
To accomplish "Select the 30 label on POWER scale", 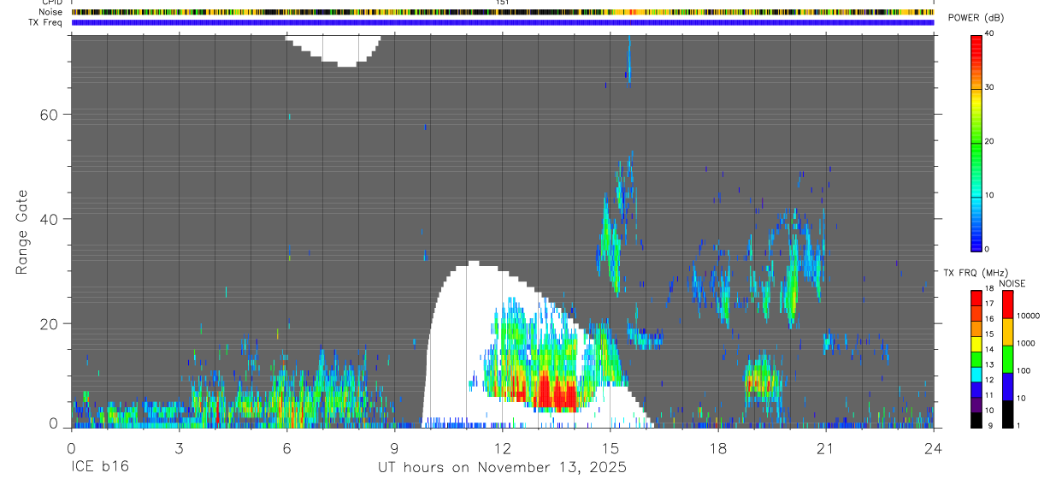I will coord(989,87).
